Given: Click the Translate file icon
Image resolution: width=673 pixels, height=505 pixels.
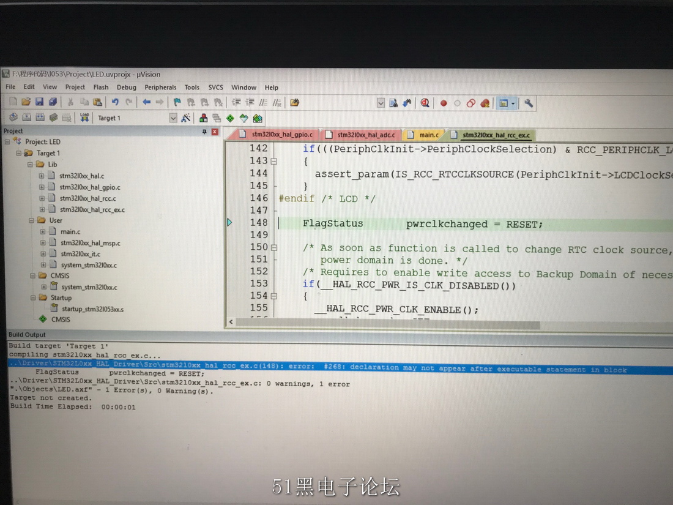Looking at the screenshot, I should click(x=13, y=118).
